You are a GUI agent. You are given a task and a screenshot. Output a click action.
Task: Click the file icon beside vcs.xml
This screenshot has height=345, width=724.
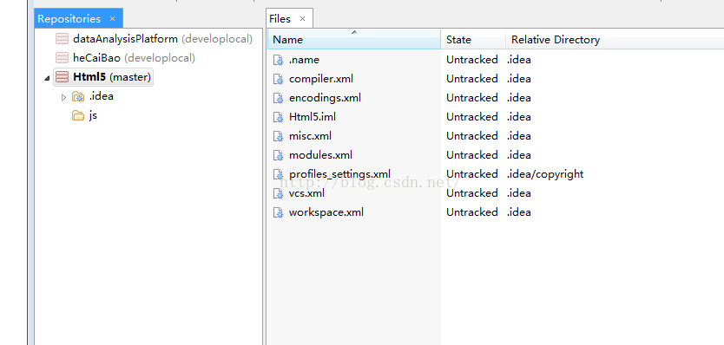tap(278, 193)
